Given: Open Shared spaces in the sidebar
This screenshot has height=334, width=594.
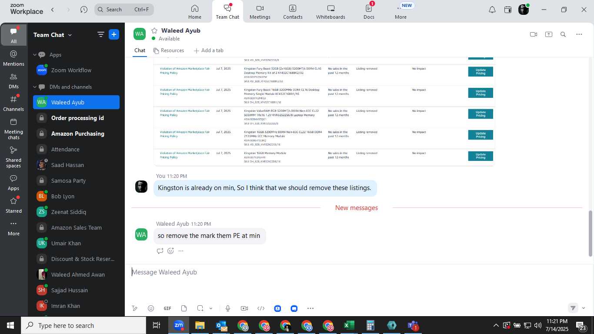Looking at the screenshot, I should 13,157.
